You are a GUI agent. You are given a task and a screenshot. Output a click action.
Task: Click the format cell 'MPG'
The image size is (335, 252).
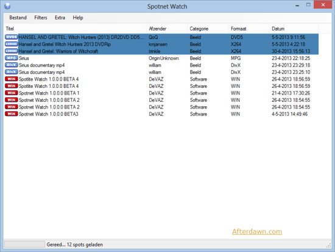point(236,58)
